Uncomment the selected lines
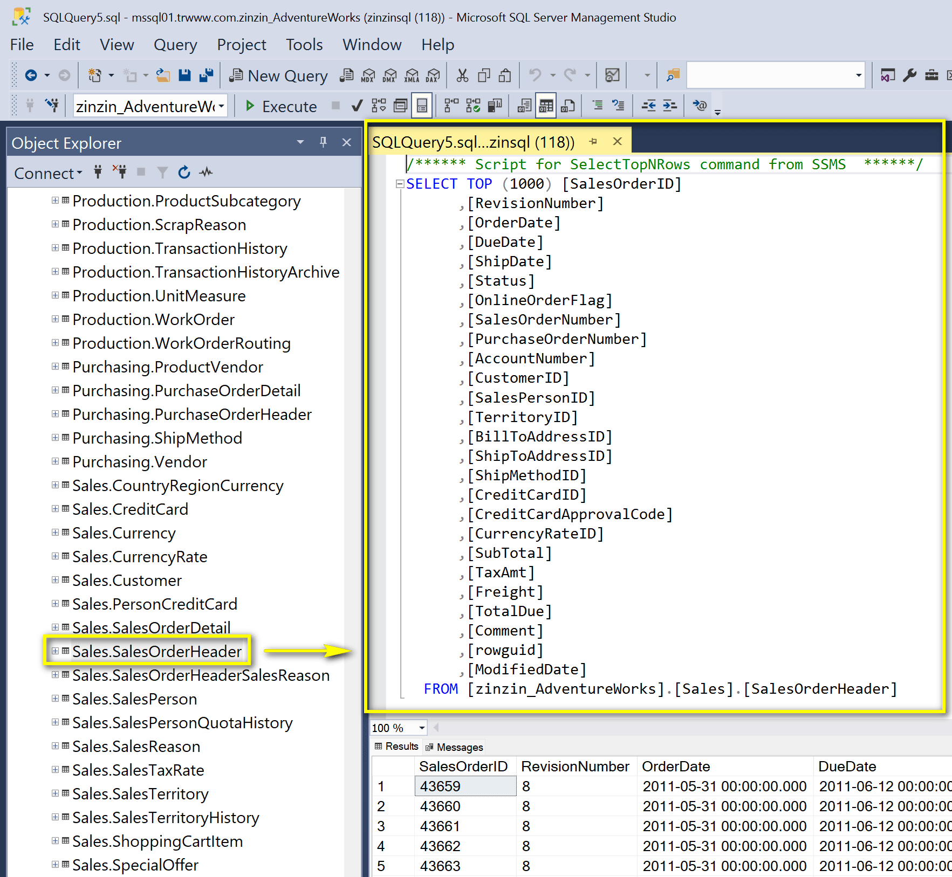 coord(618,106)
